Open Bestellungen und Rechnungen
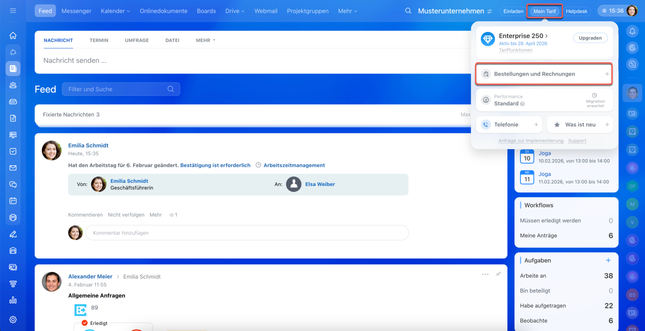 tap(544, 74)
